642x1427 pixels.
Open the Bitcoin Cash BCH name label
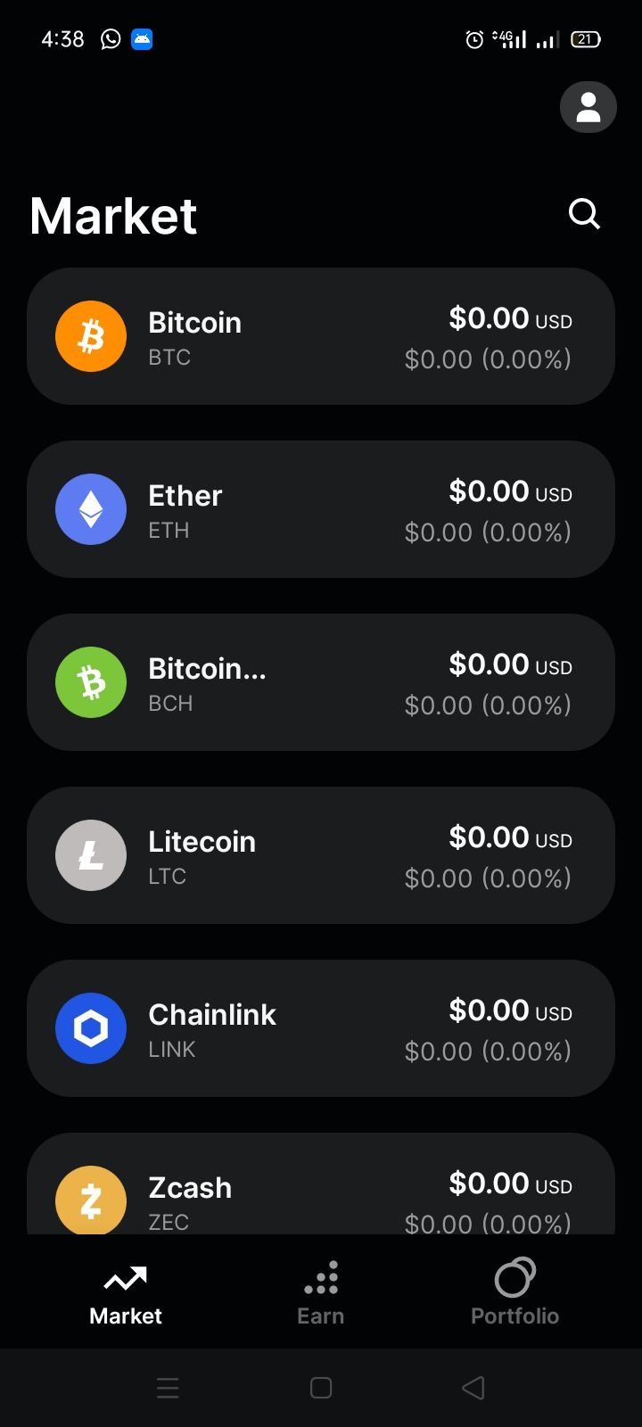point(207,669)
